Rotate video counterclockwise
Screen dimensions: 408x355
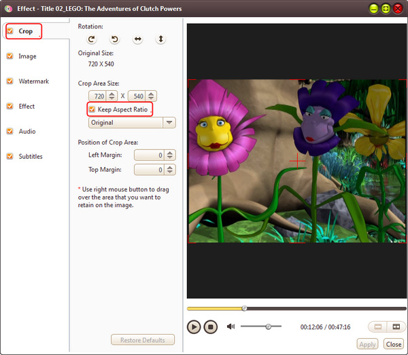114,39
